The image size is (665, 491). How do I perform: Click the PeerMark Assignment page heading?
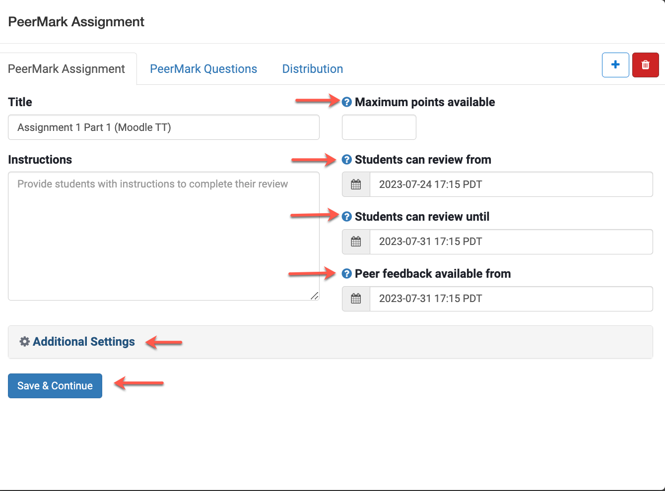coord(76,22)
